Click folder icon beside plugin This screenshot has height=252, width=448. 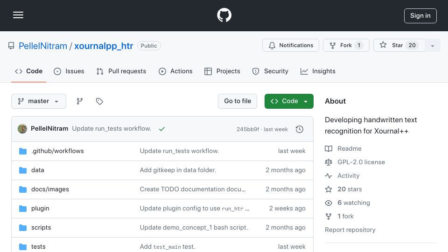[x=23, y=209]
